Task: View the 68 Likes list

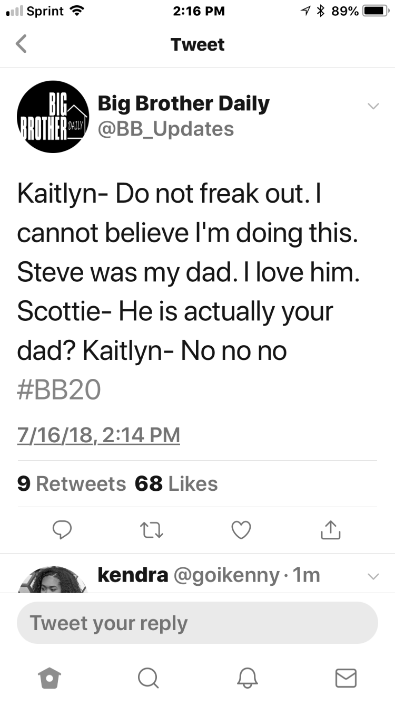Action: (176, 483)
